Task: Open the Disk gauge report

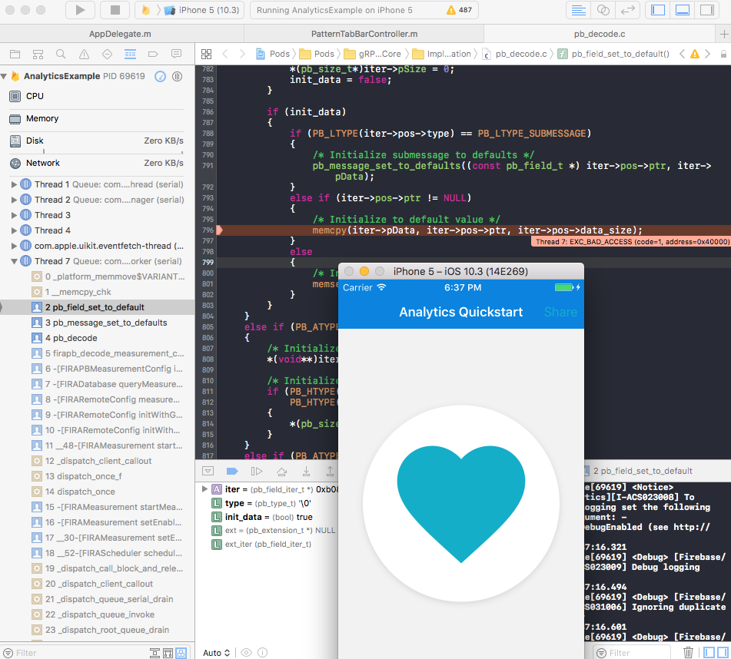Action: pyautogui.click(x=97, y=141)
